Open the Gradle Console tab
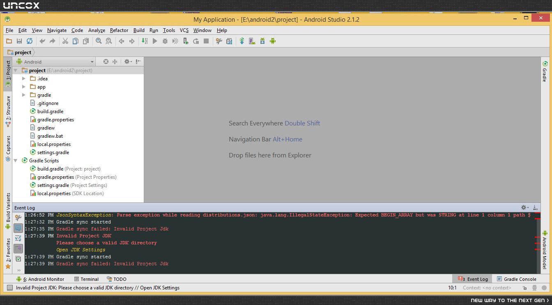This screenshot has width=552, height=305. click(x=516, y=279)
